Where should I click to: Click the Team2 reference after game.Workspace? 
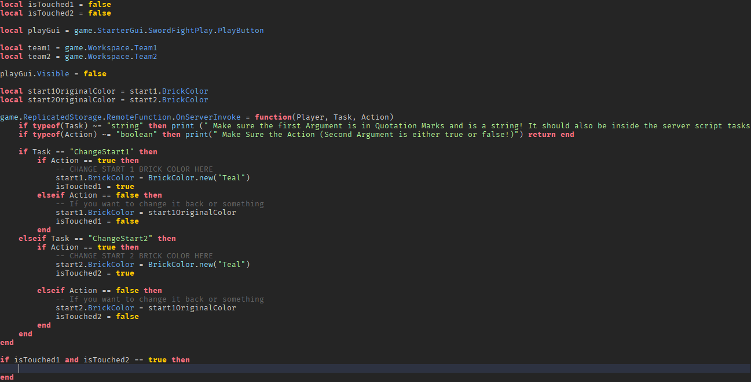pos(145,56)
